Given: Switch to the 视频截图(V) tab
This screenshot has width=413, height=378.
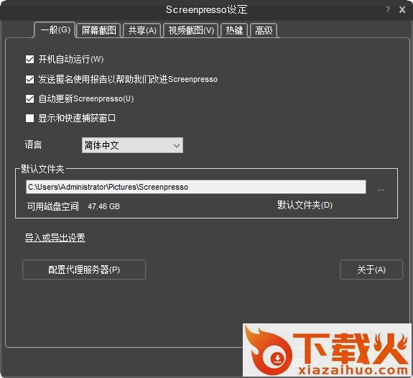Looking at the screenshot, I should pyautogui.click(x=191, y=30).
